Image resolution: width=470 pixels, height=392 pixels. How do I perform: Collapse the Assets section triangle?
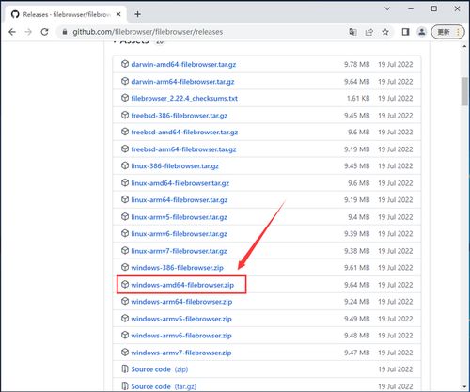[x=115, y=41]
